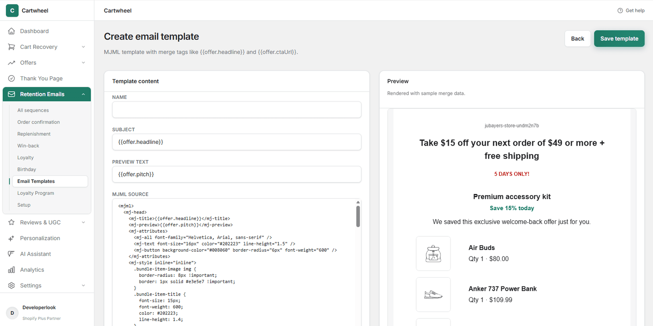Image resolution: width=653 pixels, height=326 pixels.
Task: Click the Get help link
Action: pyautogui.click(x=631, y=11)
